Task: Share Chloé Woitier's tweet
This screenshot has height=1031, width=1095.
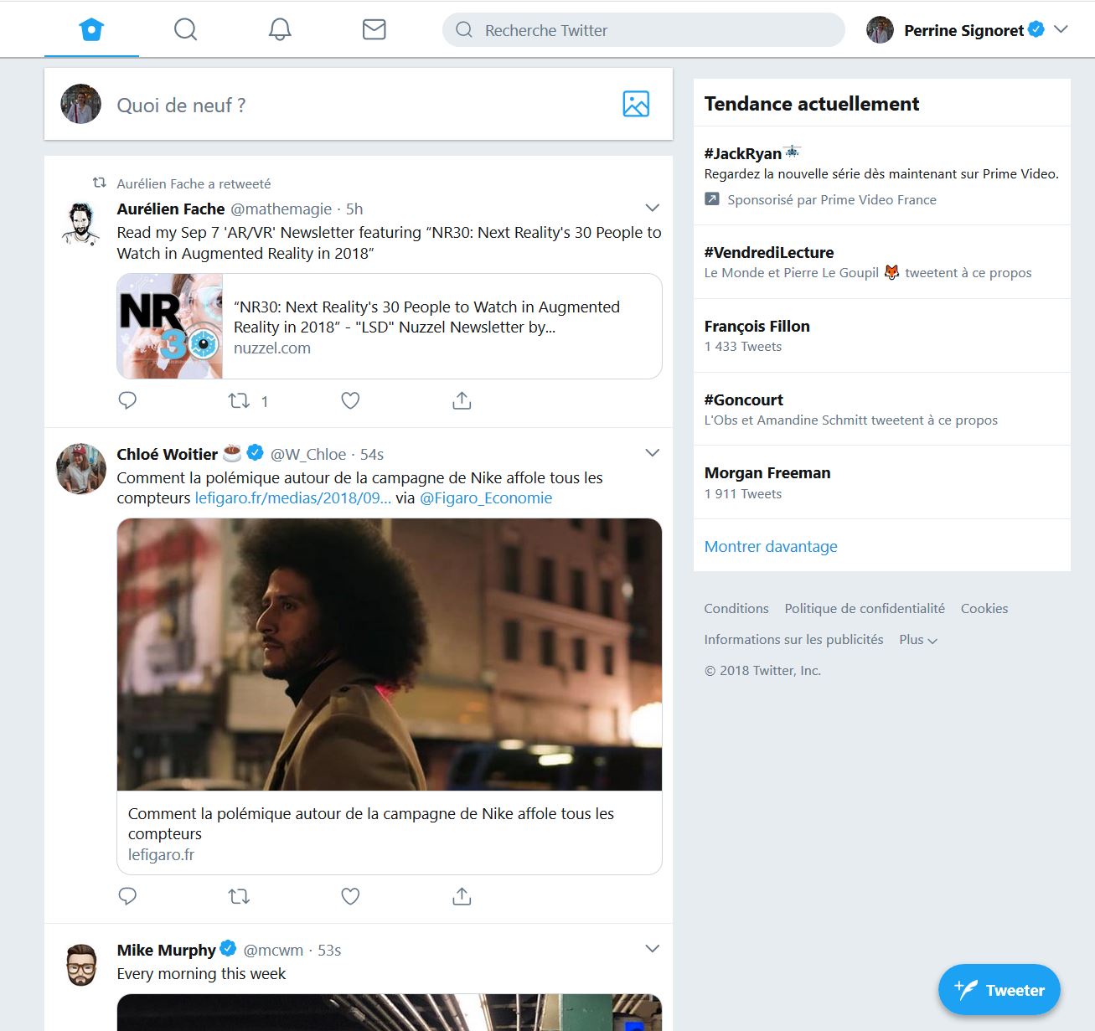Action: (462, 896)
